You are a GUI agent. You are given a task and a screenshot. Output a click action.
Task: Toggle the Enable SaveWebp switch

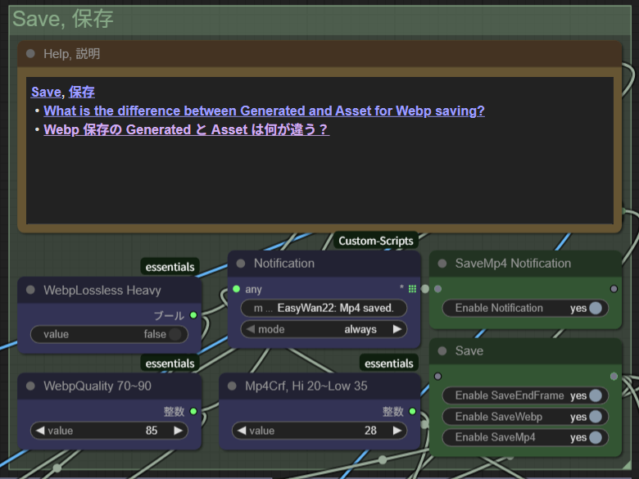596,417
